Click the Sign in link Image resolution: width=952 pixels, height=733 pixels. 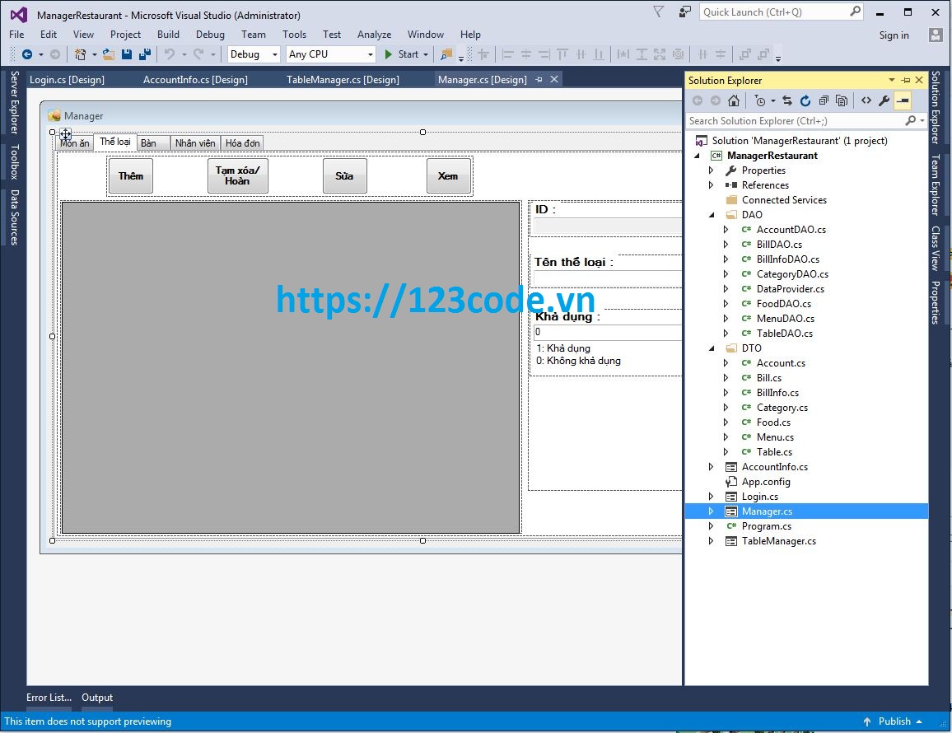coord(894,35)
